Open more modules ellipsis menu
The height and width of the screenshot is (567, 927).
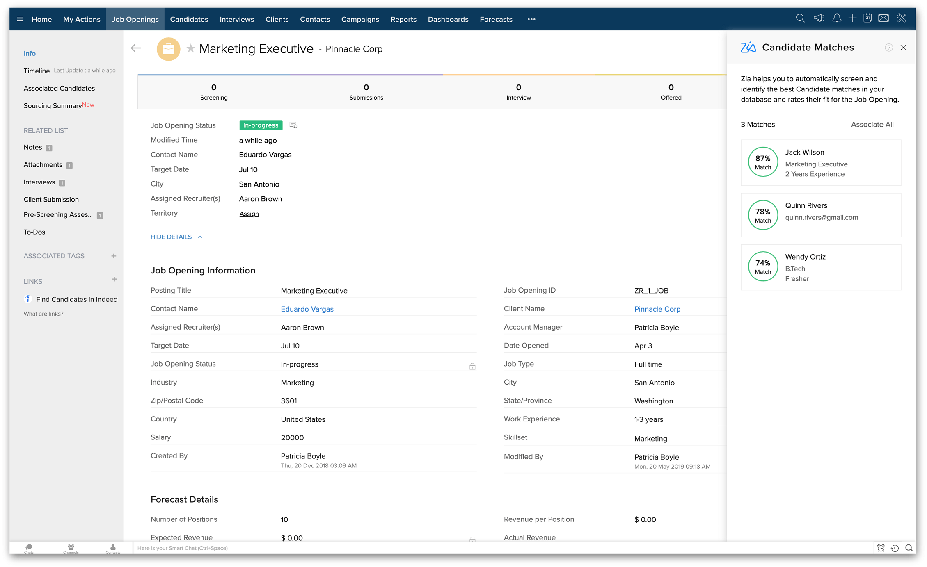point(531,19)
